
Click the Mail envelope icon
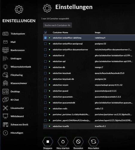click(5, 42)
